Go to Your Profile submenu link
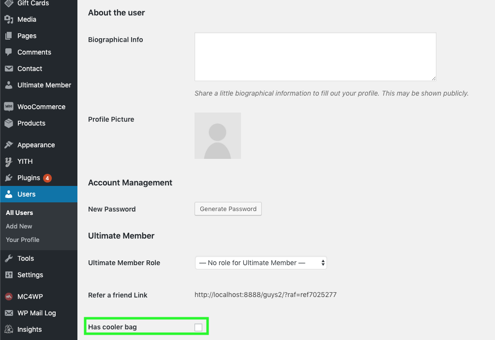Screen dimensions: 495x340 (23, 240)
